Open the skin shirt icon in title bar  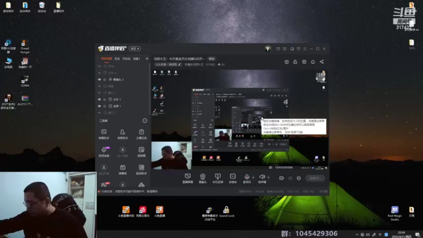298,49
